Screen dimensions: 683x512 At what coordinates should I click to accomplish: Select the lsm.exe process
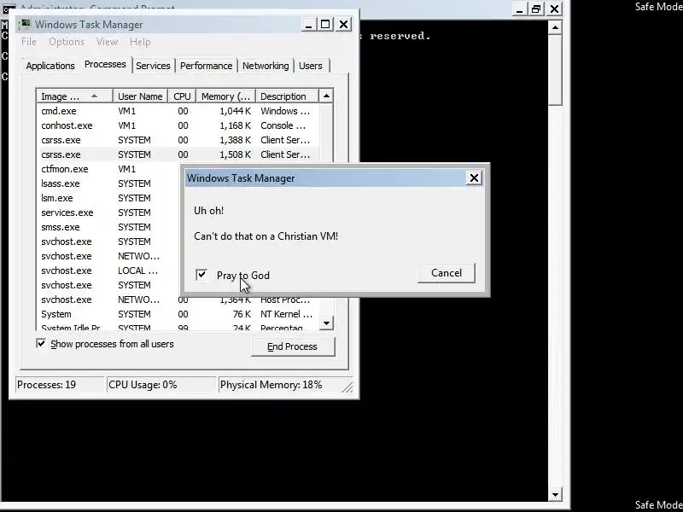109,198
